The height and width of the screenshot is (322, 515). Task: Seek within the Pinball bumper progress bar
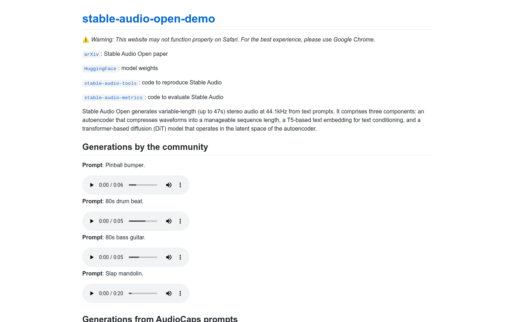coord(143,185)
